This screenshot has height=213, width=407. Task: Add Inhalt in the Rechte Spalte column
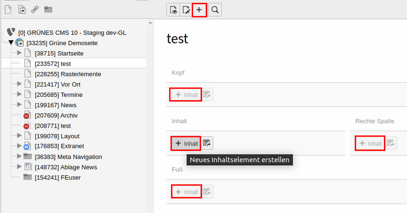coord(370,143)
